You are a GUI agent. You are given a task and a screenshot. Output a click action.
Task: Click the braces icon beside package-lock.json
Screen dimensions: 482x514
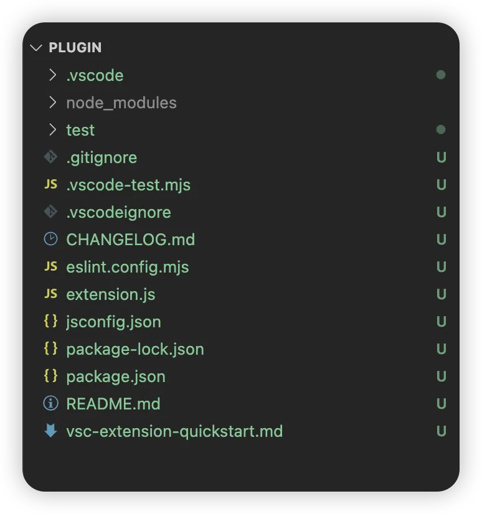click(x=50, y=349)
